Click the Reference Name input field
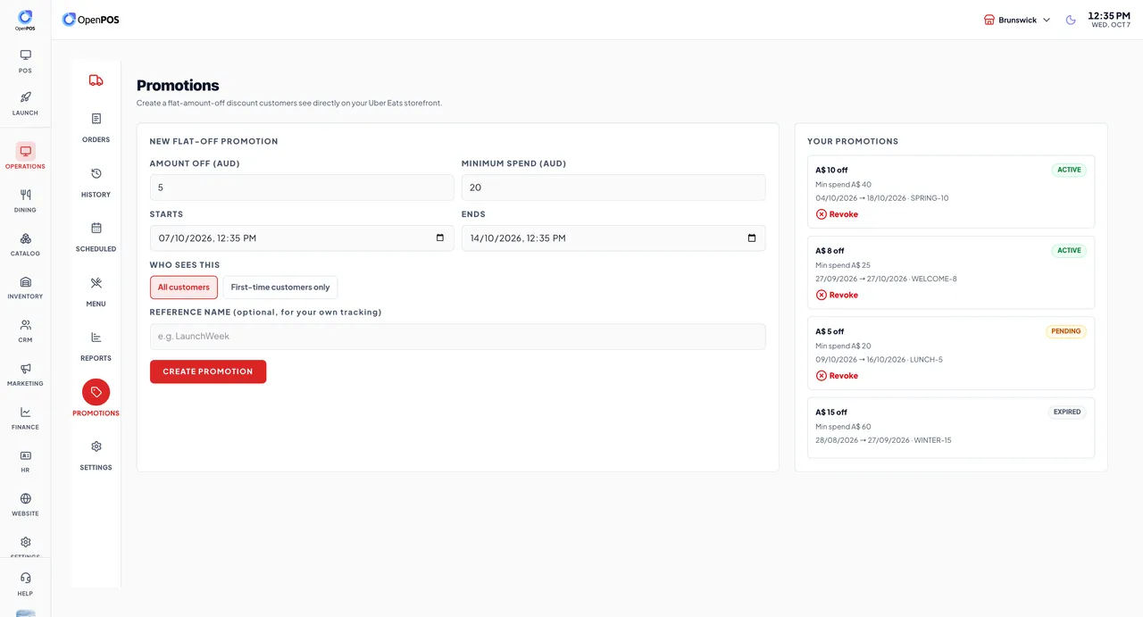This screenshot has width=1143, height=617. [x=458, y=337]
